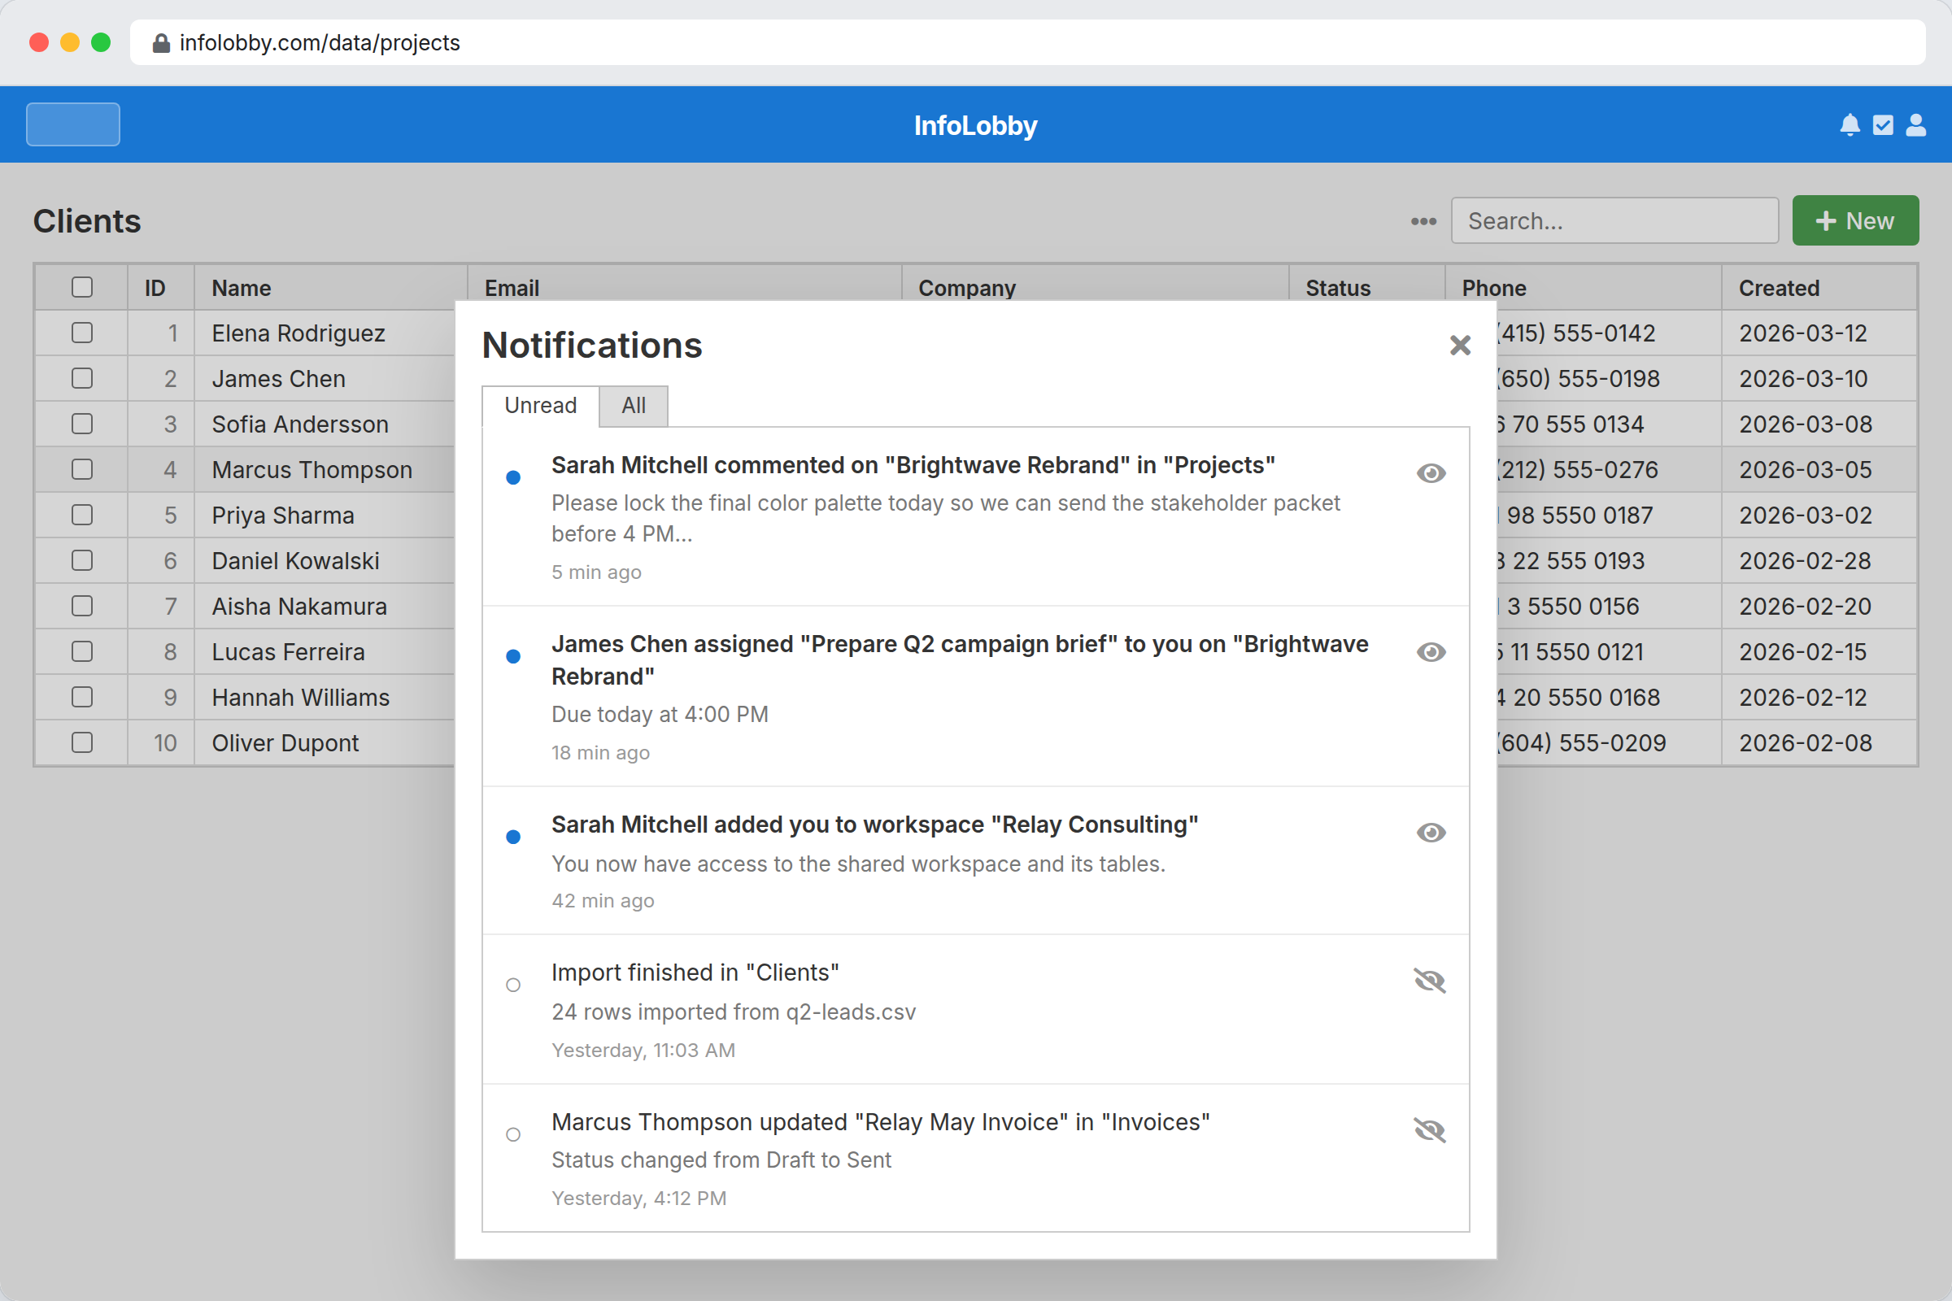Check the select-all checkbox in the table header

(81, 286)
